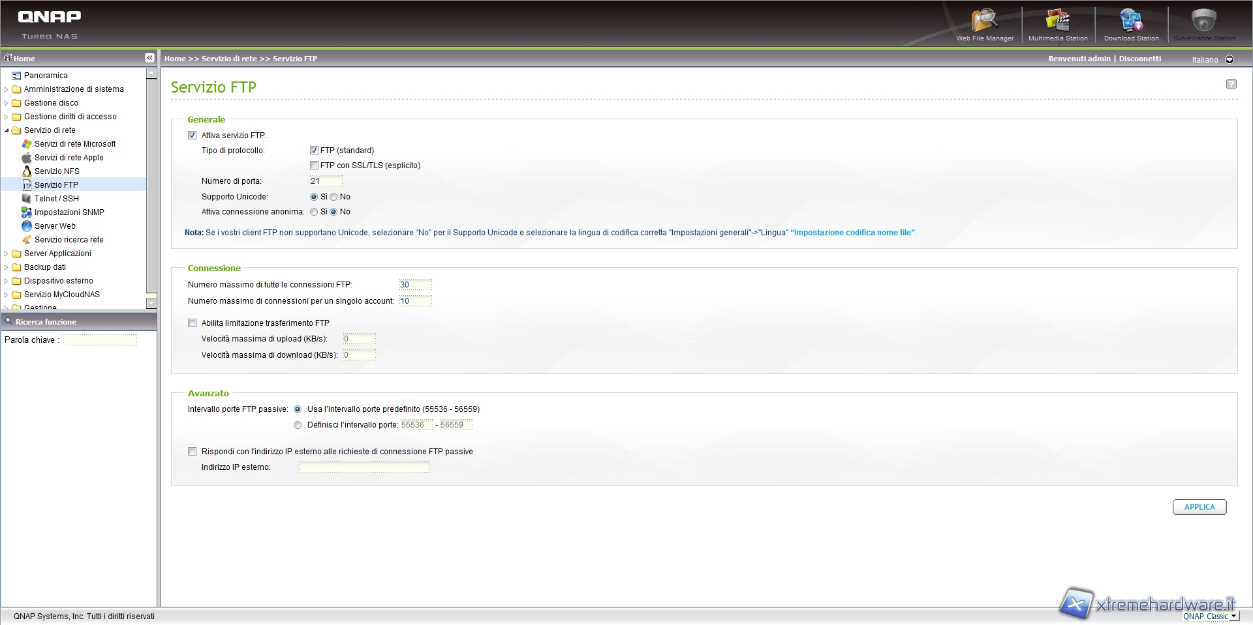Screen dimensions: 1253x625
Task: Open the Italiano language dropdown
Action: tap(1230, 59)
